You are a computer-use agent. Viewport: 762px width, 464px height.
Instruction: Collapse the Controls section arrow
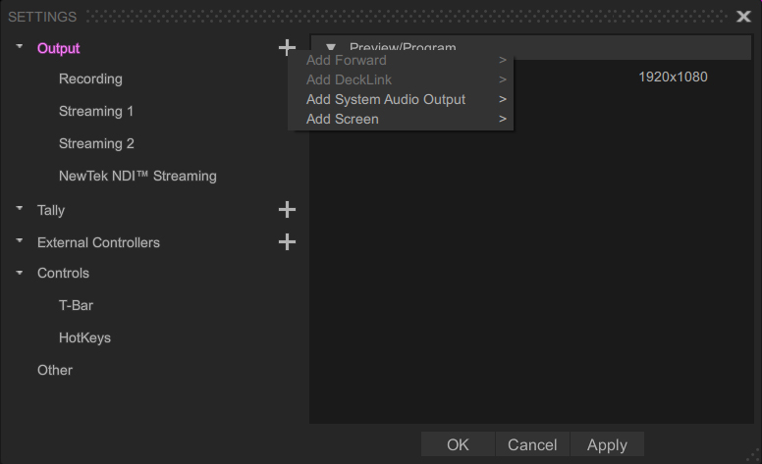click(x=20, y=273)
